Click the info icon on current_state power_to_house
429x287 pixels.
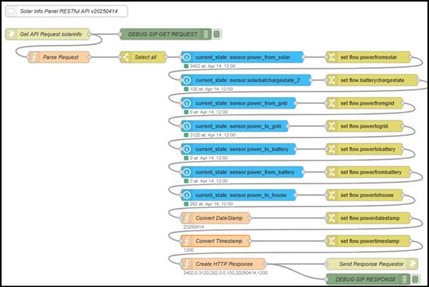(x=187, y=195)
